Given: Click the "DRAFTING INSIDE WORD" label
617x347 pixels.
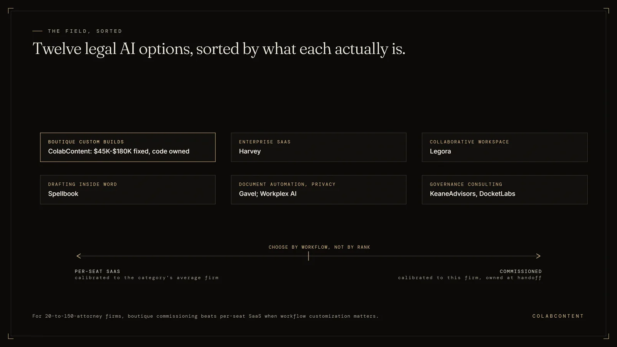Looking at the screenshot, I should (x=83, y=184).
